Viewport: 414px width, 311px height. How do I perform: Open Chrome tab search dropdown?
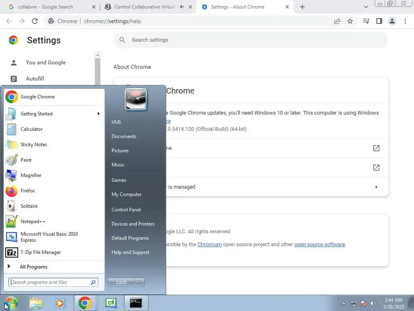coord(365,7)
